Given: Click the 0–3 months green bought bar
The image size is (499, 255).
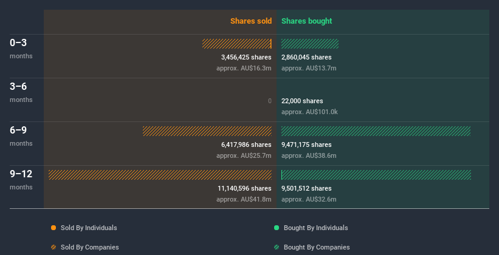Looking at the screenshot, I should click(310, 44).
